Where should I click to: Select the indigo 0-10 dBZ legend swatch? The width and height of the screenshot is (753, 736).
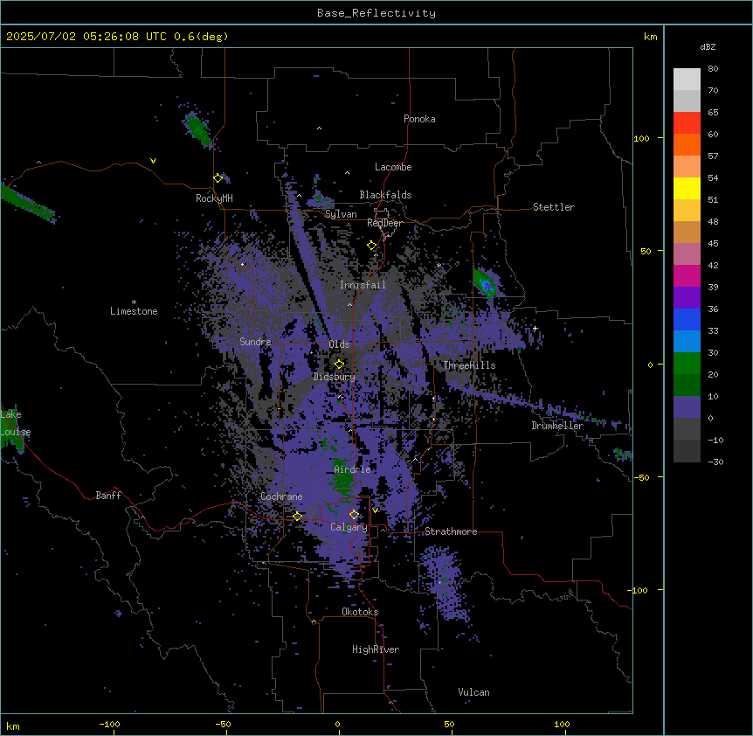coord(687,407)
